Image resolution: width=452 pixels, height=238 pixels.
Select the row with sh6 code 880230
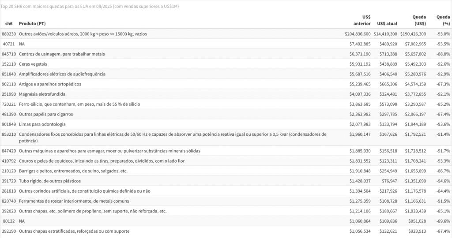pos(226,34)
